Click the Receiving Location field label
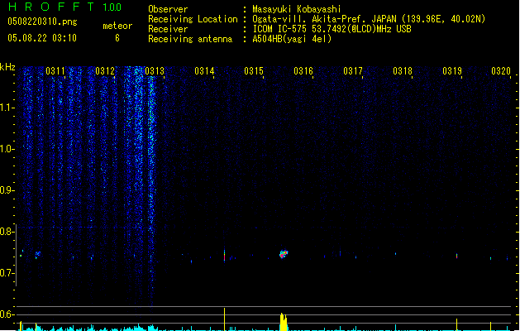This screenshot has width=520, height=331. coord(193,19)
